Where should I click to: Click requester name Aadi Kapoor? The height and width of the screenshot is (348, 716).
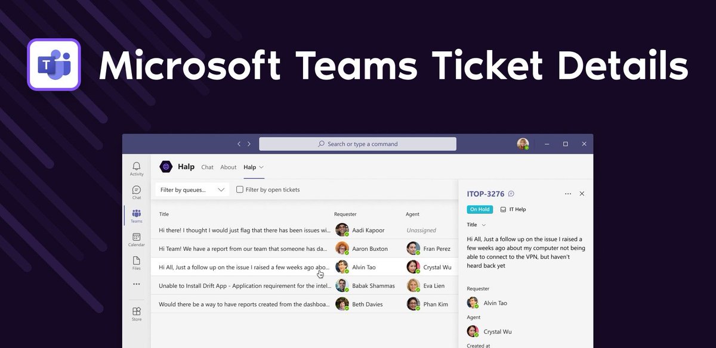click(368, 230)
